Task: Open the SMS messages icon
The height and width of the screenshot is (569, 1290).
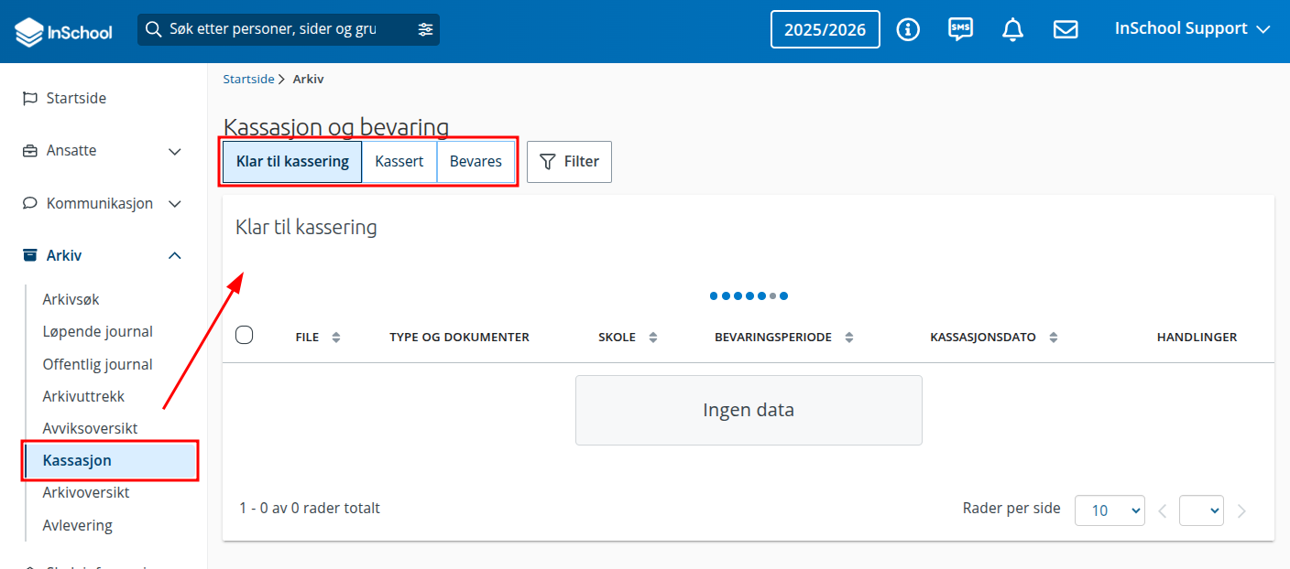Action: click(960, 29)
